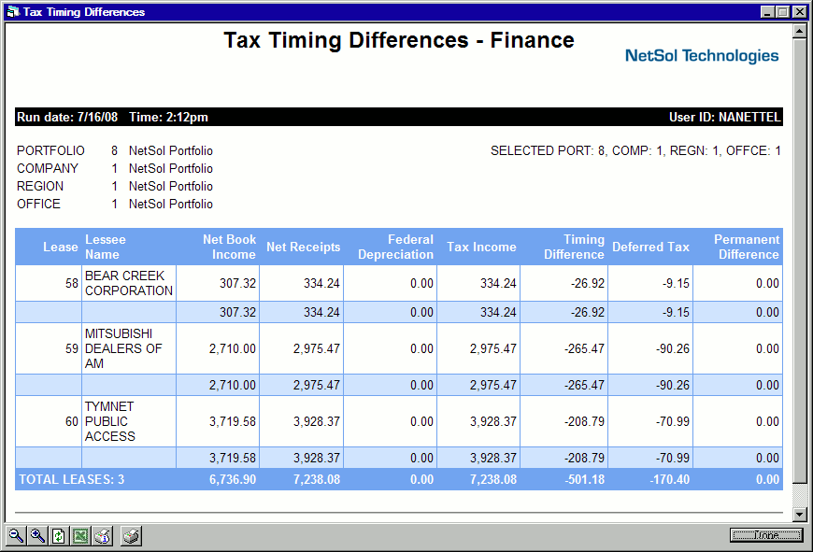The width and height of the screenshot is (813, 552).
Task: Export the report to Excel
Action: point(80,536)
